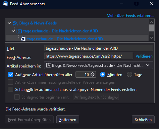Click the Feed-Format überprüfen button
Viewport: 159px width, 129px height.
29,119
